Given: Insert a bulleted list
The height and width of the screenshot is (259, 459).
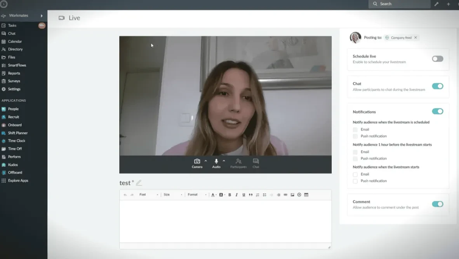Looking at the screenshot, I should [x=264, y=195].
